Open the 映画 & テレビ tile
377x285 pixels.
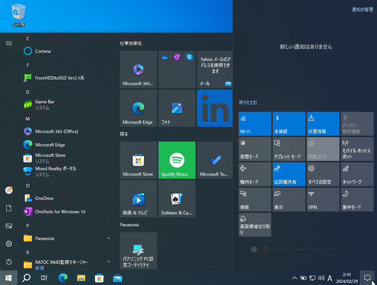138,199
